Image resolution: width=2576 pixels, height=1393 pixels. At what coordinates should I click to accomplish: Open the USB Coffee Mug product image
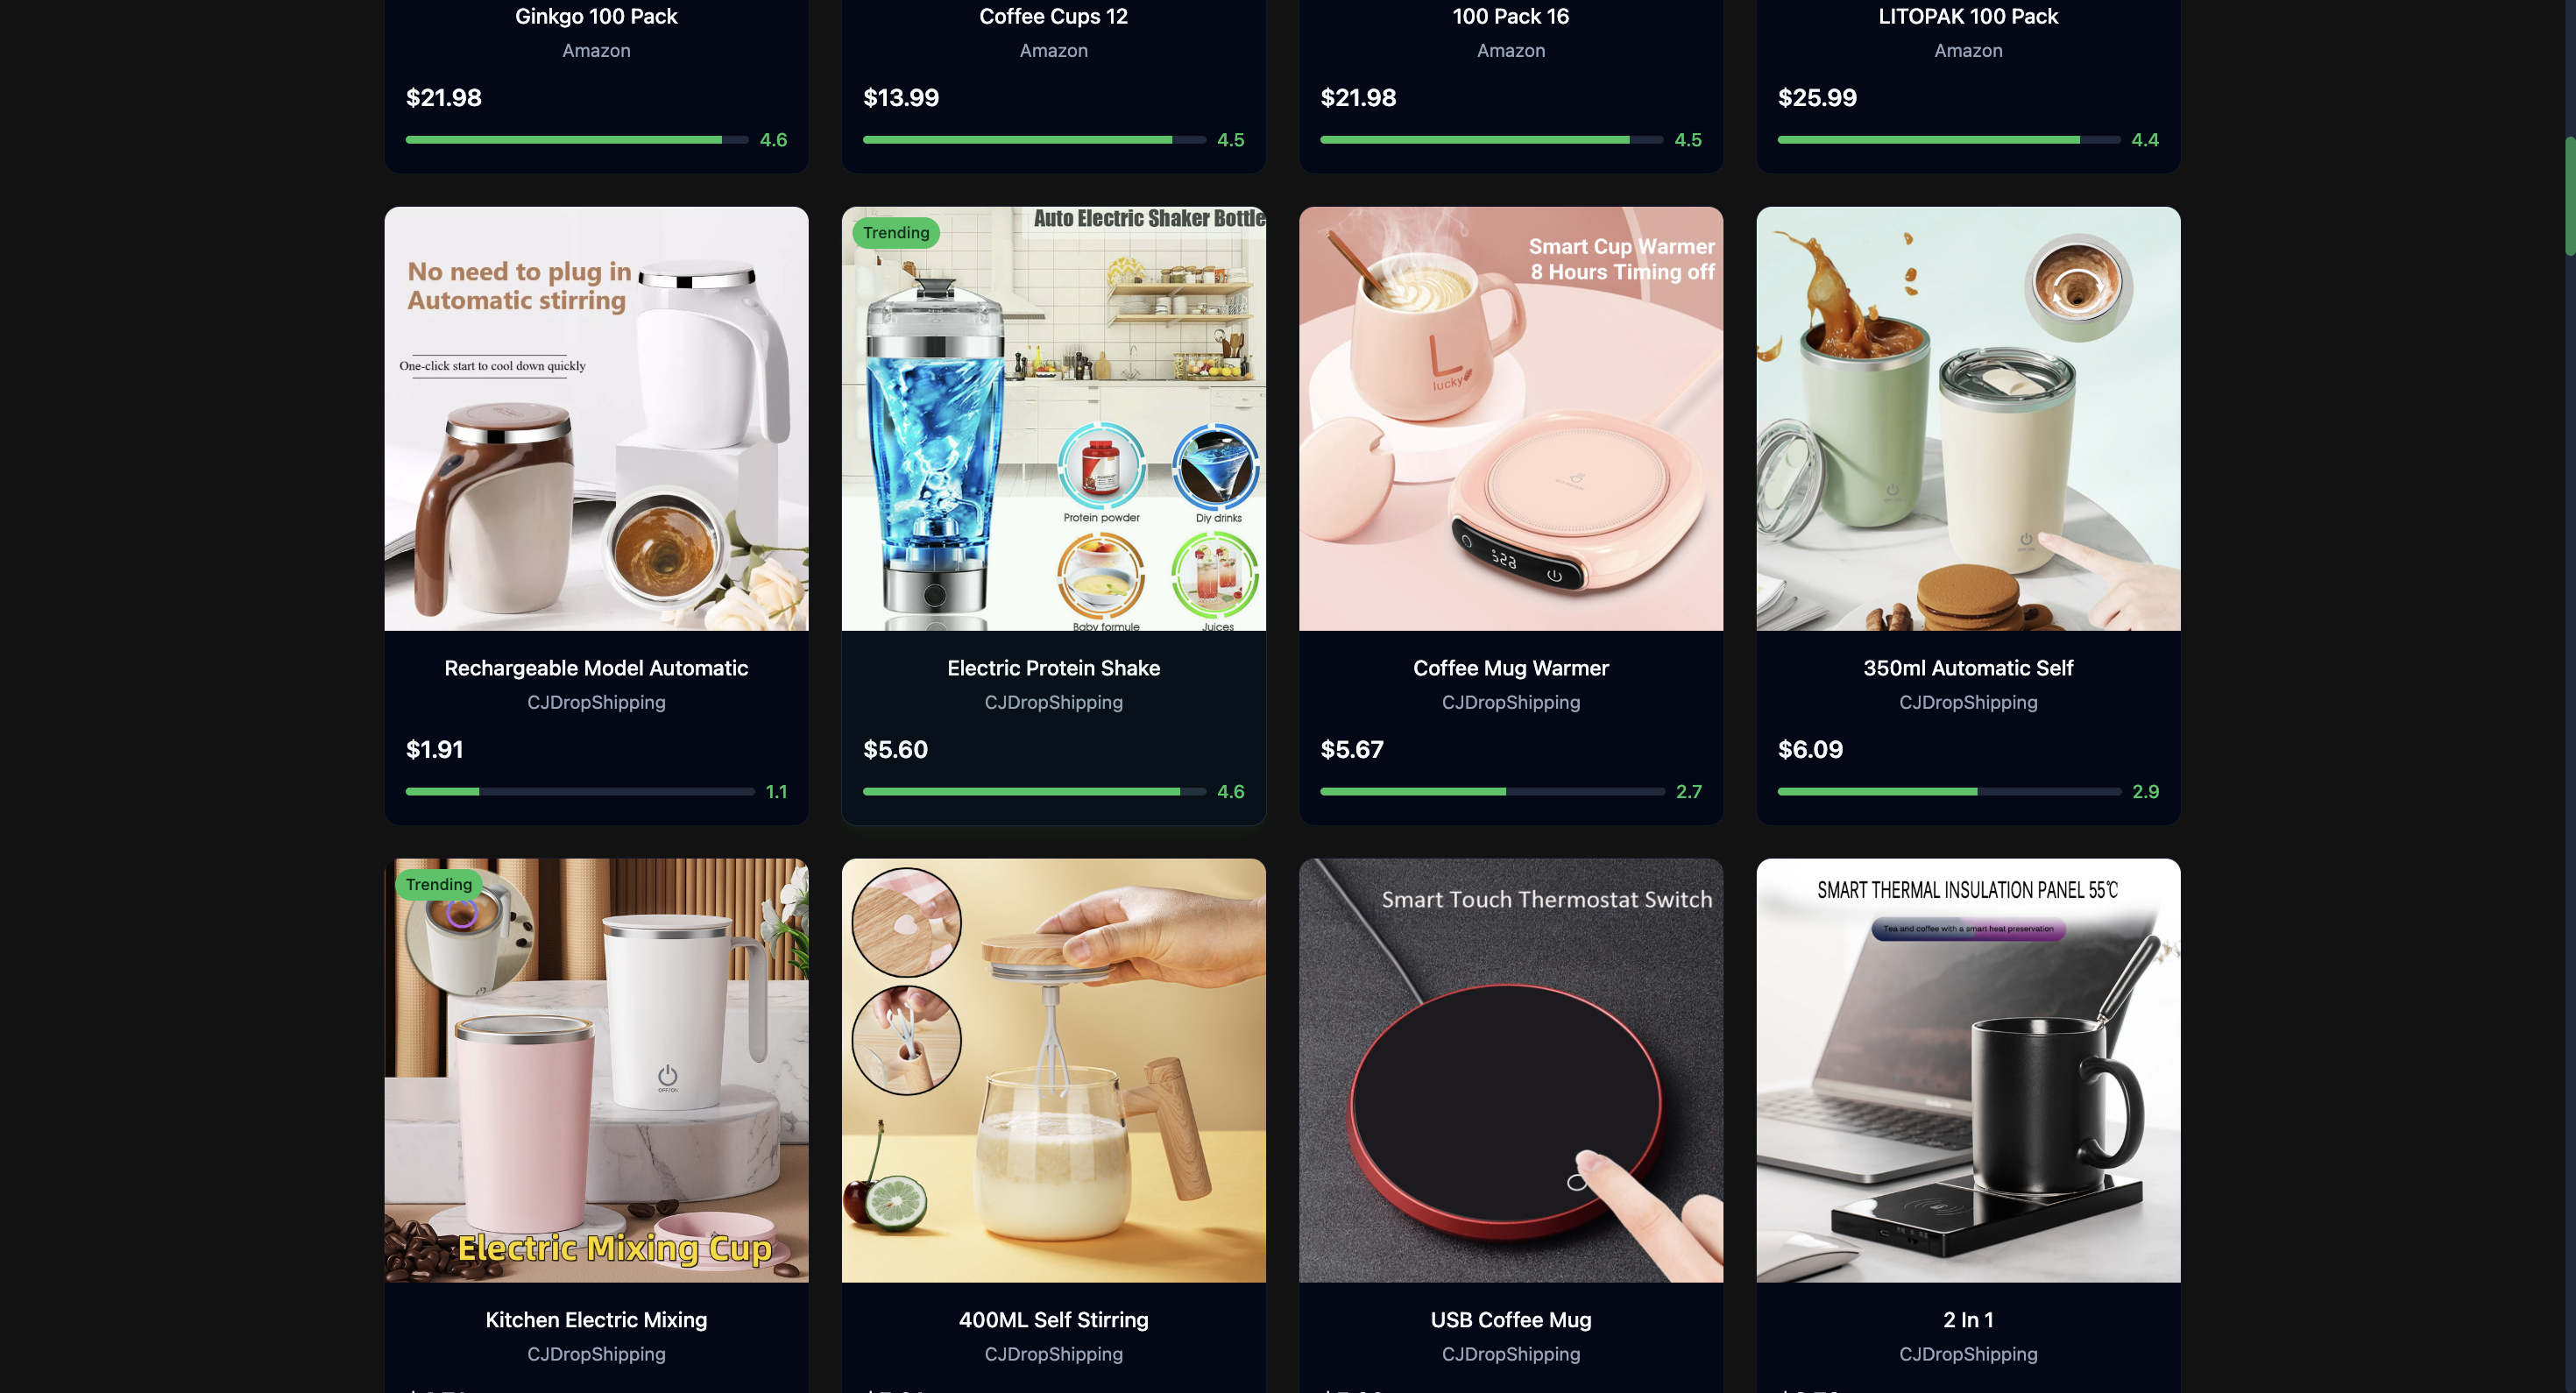1510,1070
